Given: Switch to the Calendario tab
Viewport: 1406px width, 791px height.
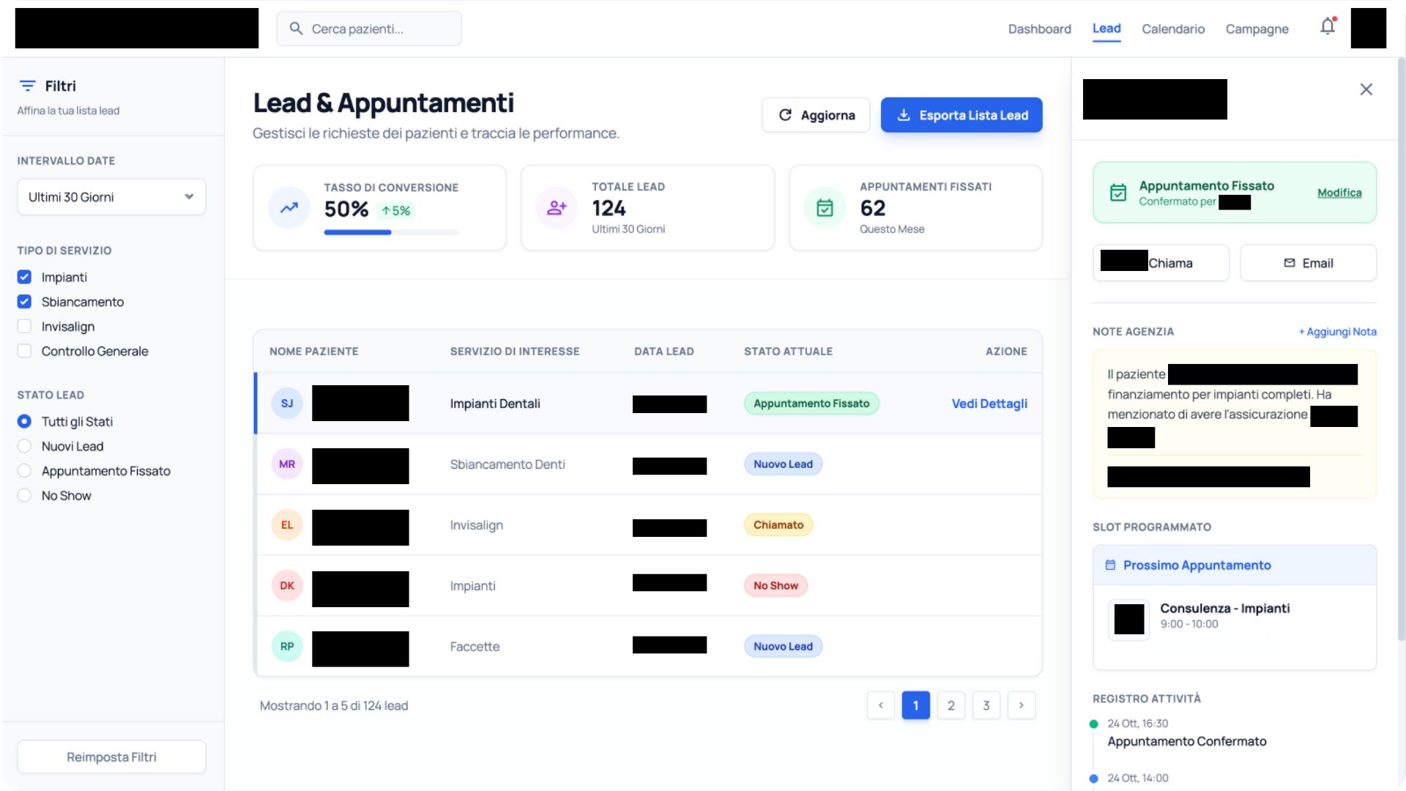Looking at the screenshot, I should pos(1172,29).
